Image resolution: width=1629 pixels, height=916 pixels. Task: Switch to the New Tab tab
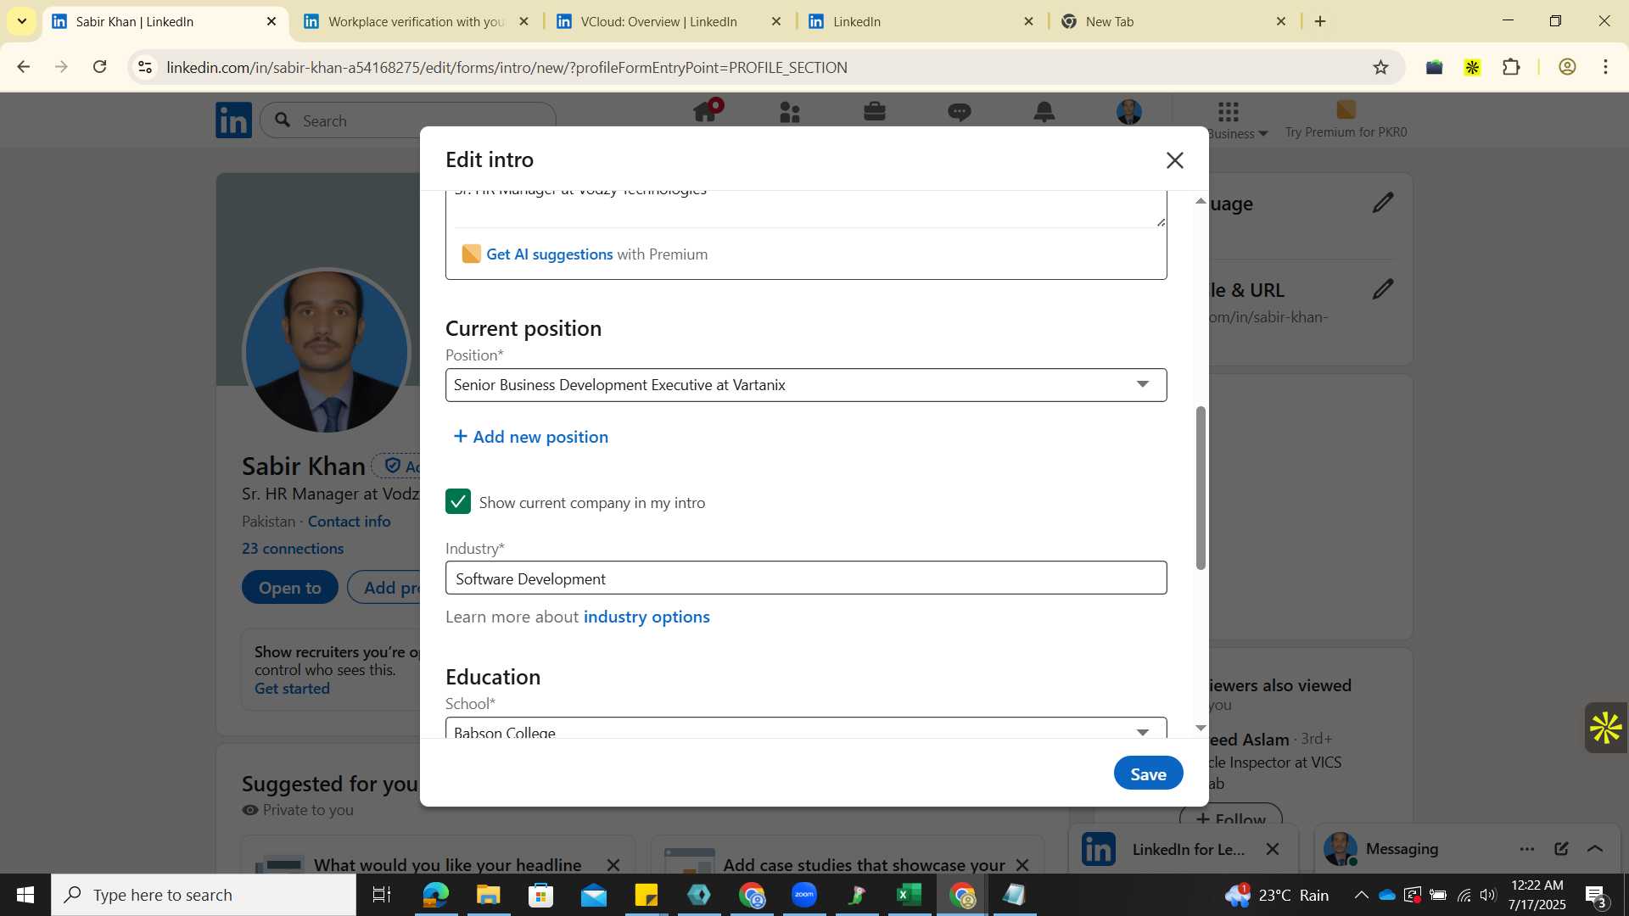pyautogui.click(x=1173, y=21)
